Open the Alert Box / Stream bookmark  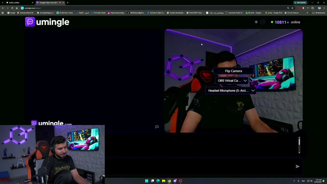(65, 13)
